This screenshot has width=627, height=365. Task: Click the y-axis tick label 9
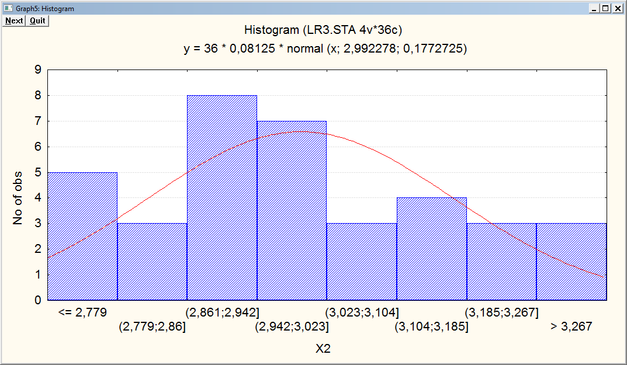(x=38, y=69)
